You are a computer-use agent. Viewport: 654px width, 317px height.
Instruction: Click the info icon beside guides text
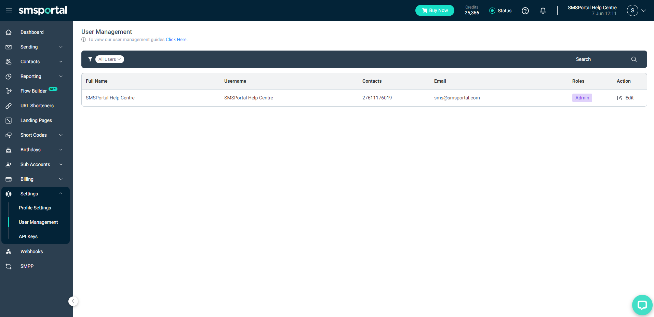click(x=83, y=40)
